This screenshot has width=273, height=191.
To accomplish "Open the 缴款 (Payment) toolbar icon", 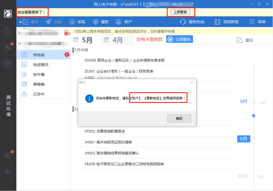I will (x=101, y=22).
